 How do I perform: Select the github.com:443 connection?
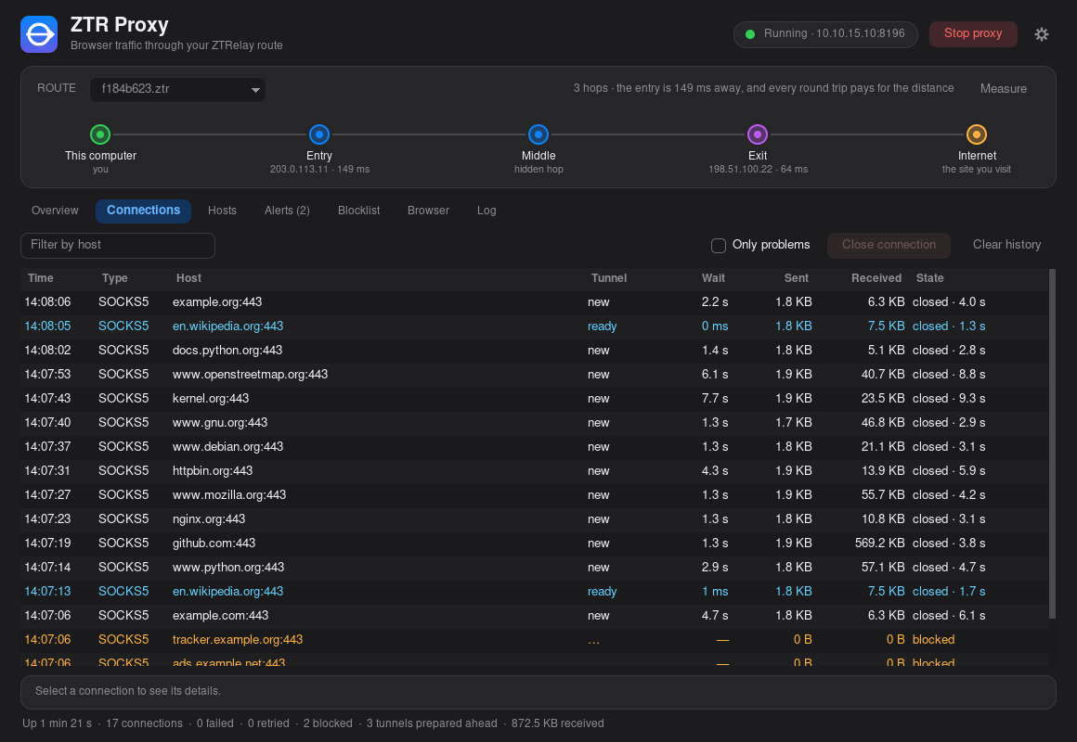coord(535,544)
